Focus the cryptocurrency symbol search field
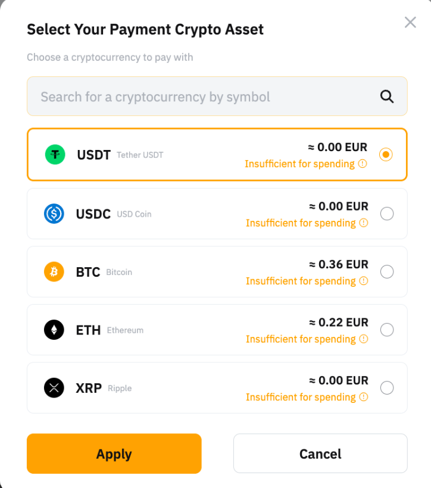 202,96
